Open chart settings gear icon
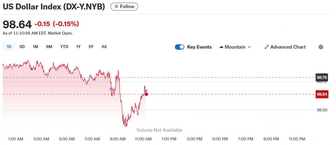The height and width of the screenshot is (145, 336). click(321, 47)
